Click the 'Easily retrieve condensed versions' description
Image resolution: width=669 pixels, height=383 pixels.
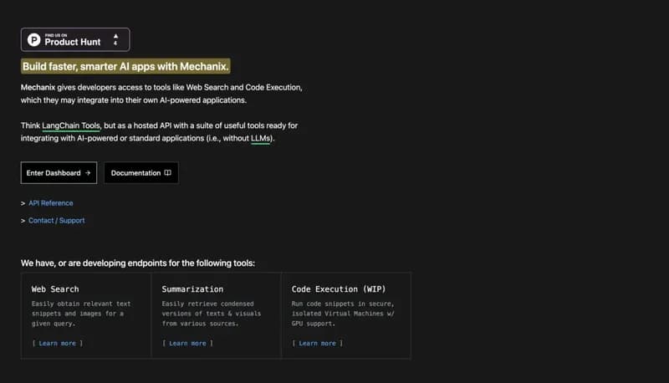coord(212,314)
